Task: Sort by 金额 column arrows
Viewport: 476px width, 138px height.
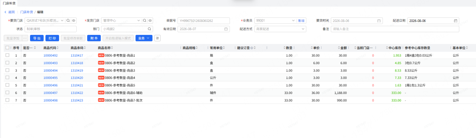Action: [339, 48]
